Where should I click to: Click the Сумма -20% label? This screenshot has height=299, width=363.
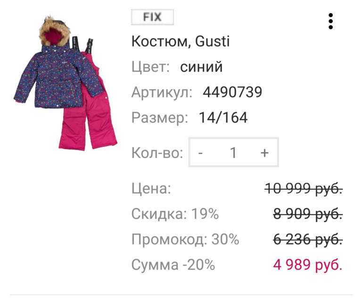pos(173,265)
